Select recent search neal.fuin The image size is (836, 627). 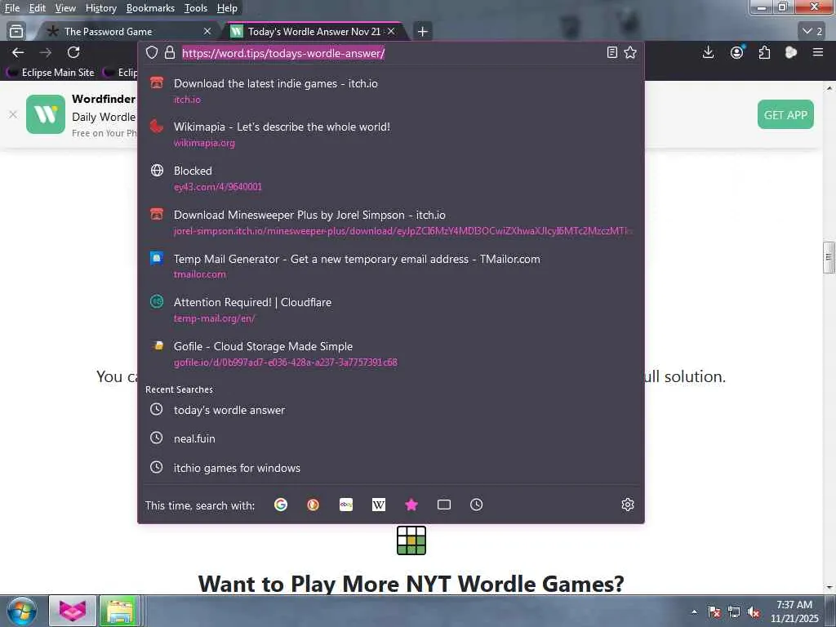pos(391,438)
